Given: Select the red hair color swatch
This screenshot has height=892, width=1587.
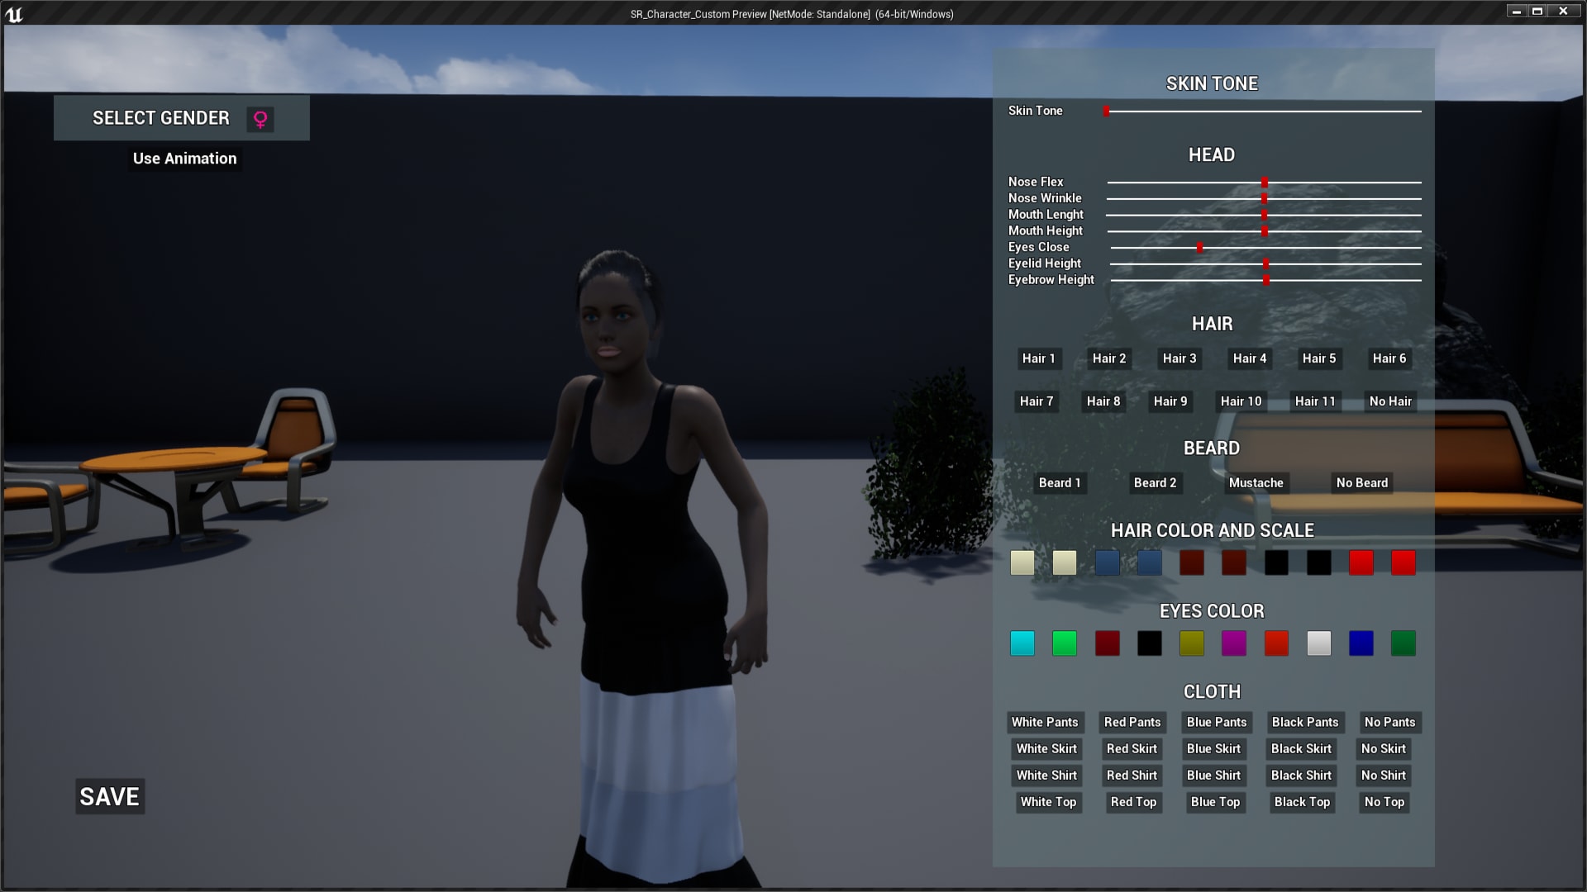Looking at the screenshot, I should [x=1361, y=562].
